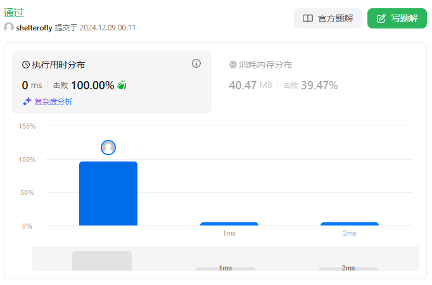Viewport: 432px width, 285px height.
Task: Click the 0 ms runtime value
Action: [x=32, y=85]
